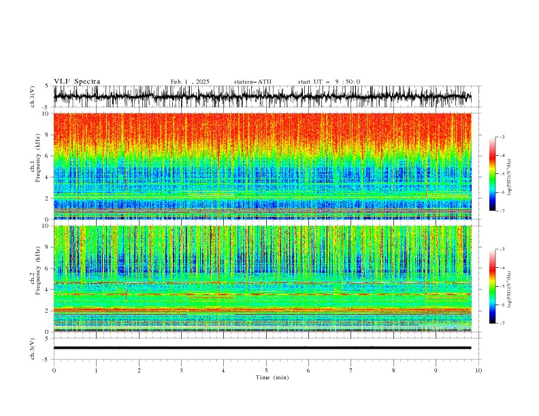Click tick label "7" on the time axis
Image resolution: width=539 pixels, height=416 pixels.
[x=351, y=370]
